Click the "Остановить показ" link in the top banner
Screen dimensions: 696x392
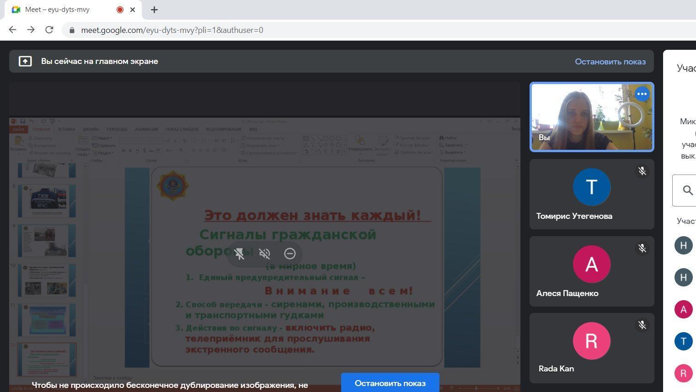(610, 62)
